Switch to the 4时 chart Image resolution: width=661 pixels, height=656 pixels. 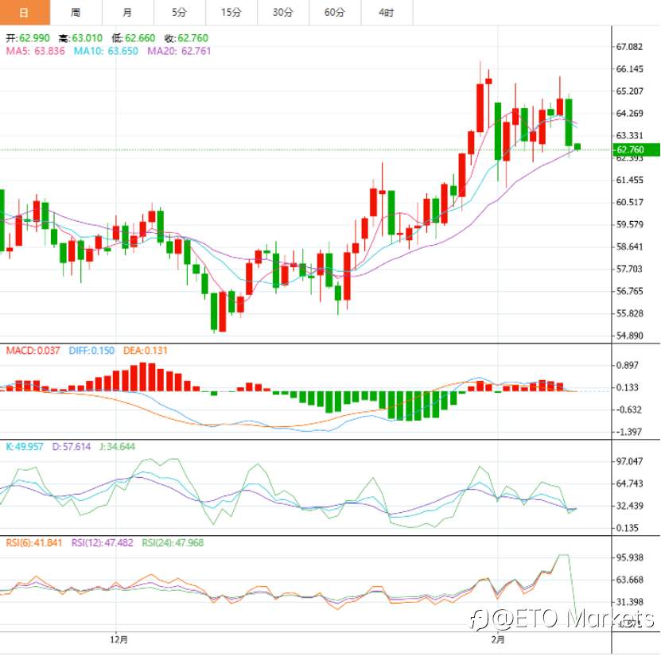point(386,13)
